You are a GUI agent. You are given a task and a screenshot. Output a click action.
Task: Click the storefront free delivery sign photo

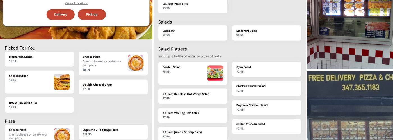click(x=350, y=105)
